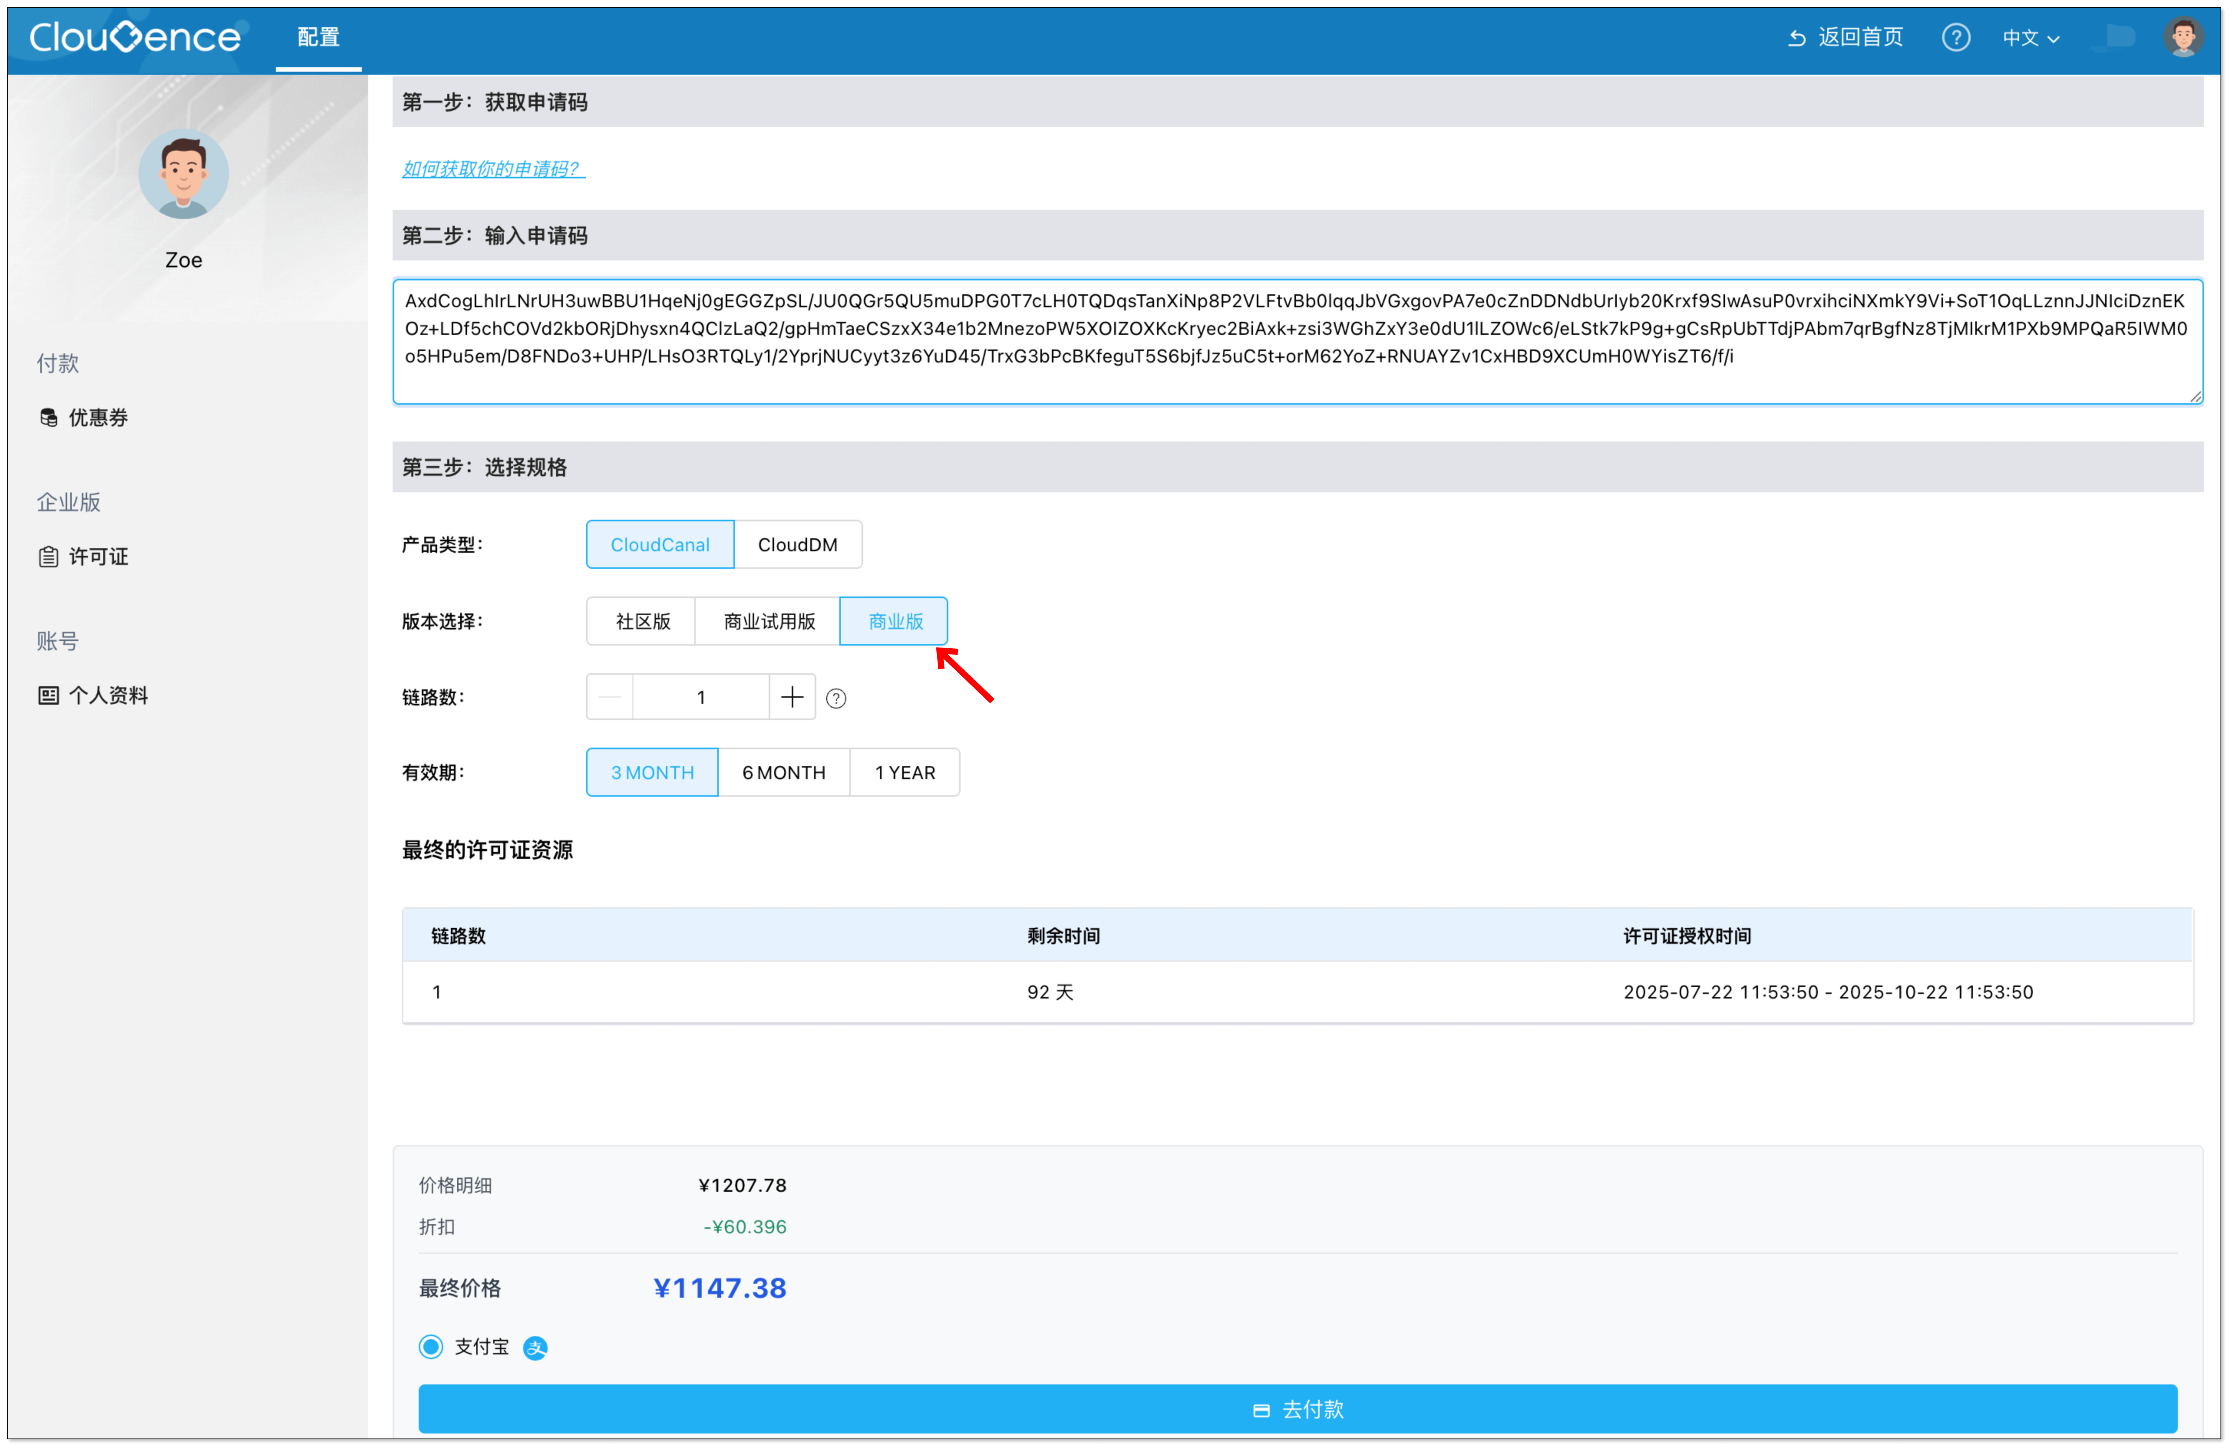
Task: Select the 6 MONTH validity period
Action: (784, 772)
